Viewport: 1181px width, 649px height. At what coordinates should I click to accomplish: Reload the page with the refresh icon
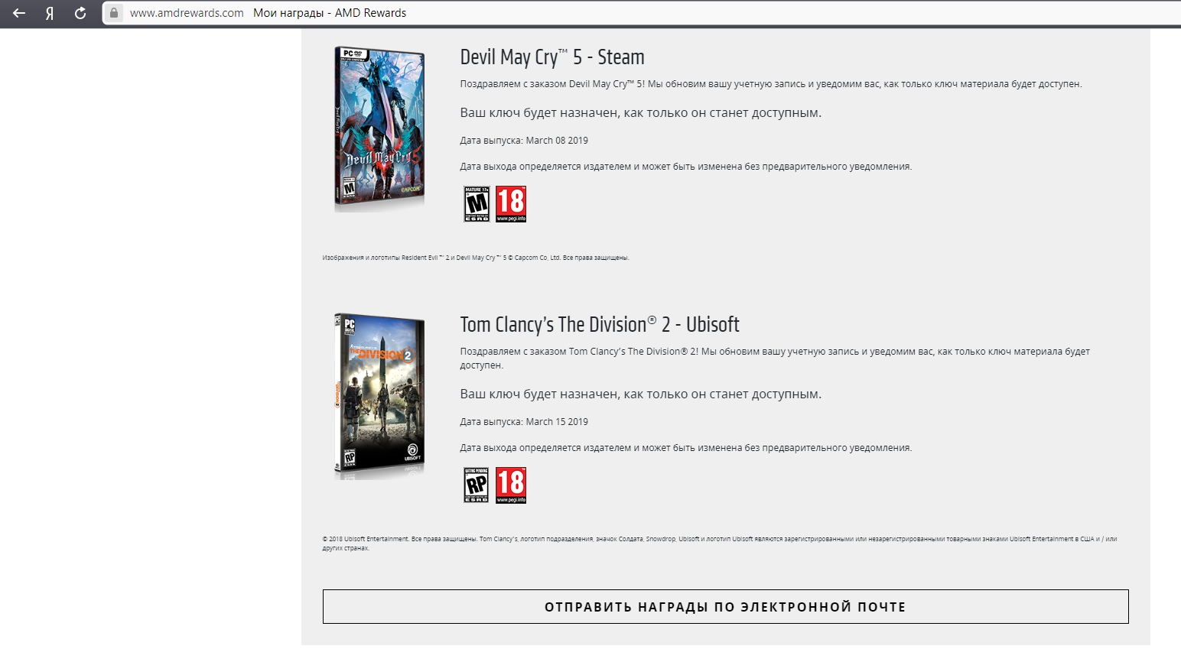click(x=80, y=13)
